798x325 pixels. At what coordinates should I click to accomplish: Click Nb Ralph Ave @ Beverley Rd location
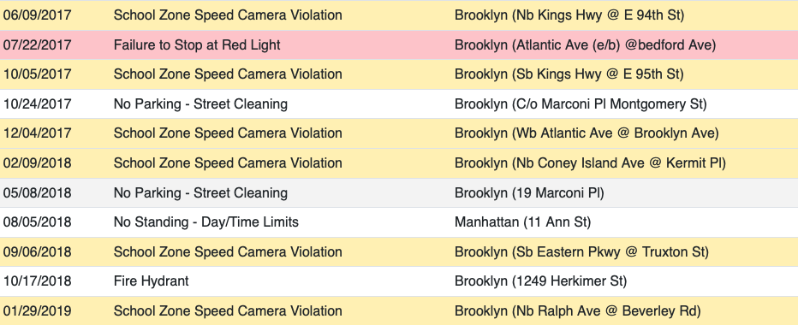pos(578,310)
